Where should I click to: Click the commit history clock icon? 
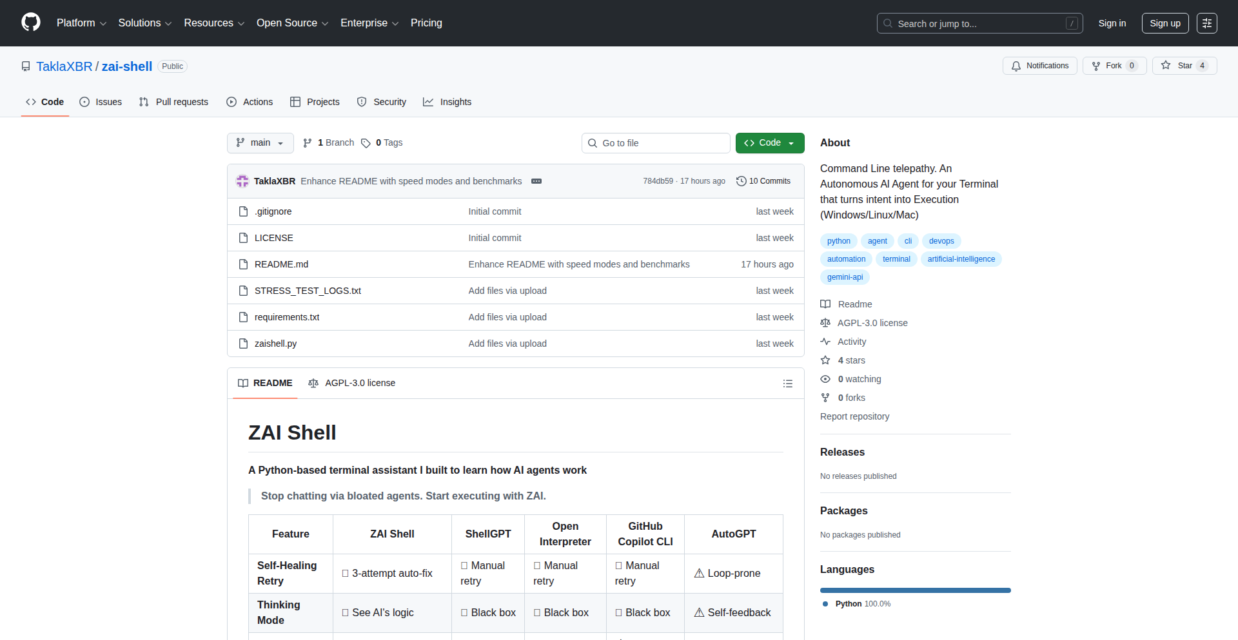pos(741,181)
